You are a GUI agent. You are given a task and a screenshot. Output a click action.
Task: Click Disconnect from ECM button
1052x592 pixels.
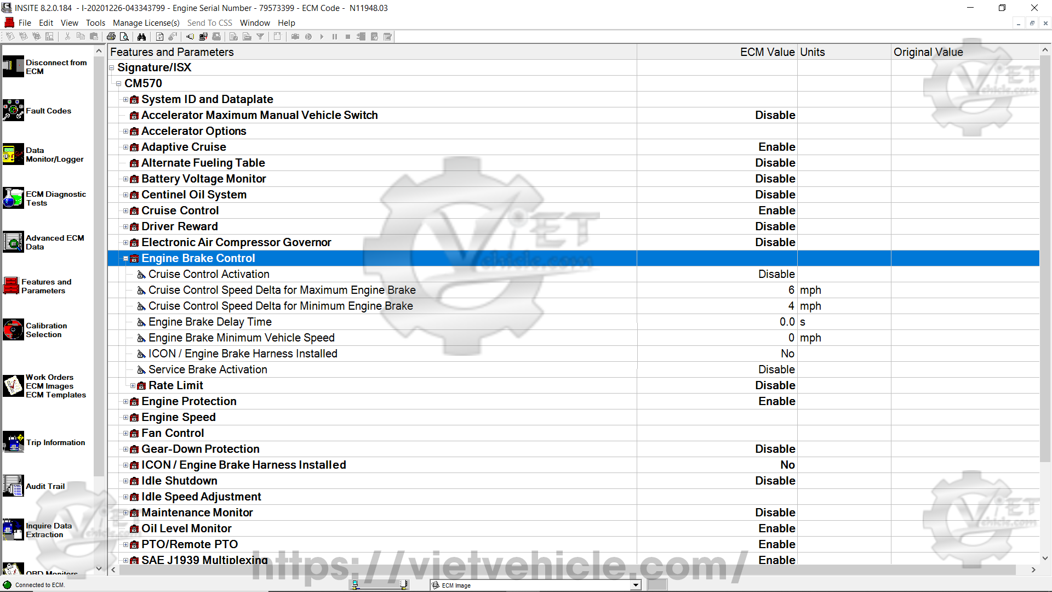(13, 66)
